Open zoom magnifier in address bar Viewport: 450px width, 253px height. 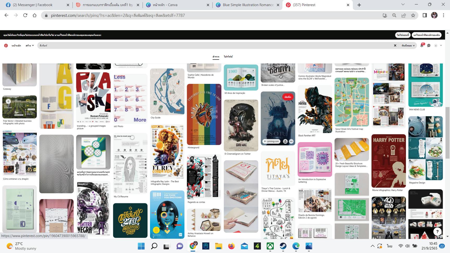coord(394,15)
